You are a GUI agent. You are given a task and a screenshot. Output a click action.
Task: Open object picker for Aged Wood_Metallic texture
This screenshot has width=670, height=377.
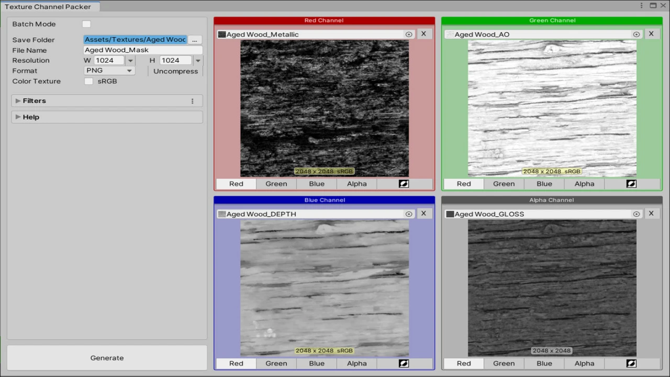[409, 35]
